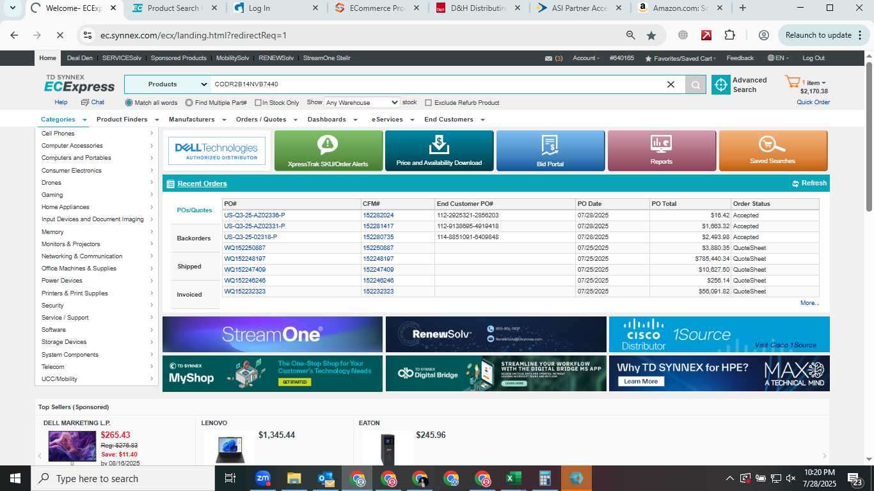The image size is (874, 491).
Task: Clear the search field with X icon
Action: pyautogui.click(x=671, y=84)
